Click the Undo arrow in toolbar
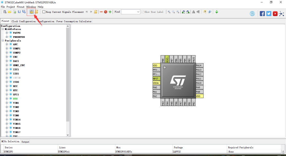286x156 pixels. coord(87,12)
